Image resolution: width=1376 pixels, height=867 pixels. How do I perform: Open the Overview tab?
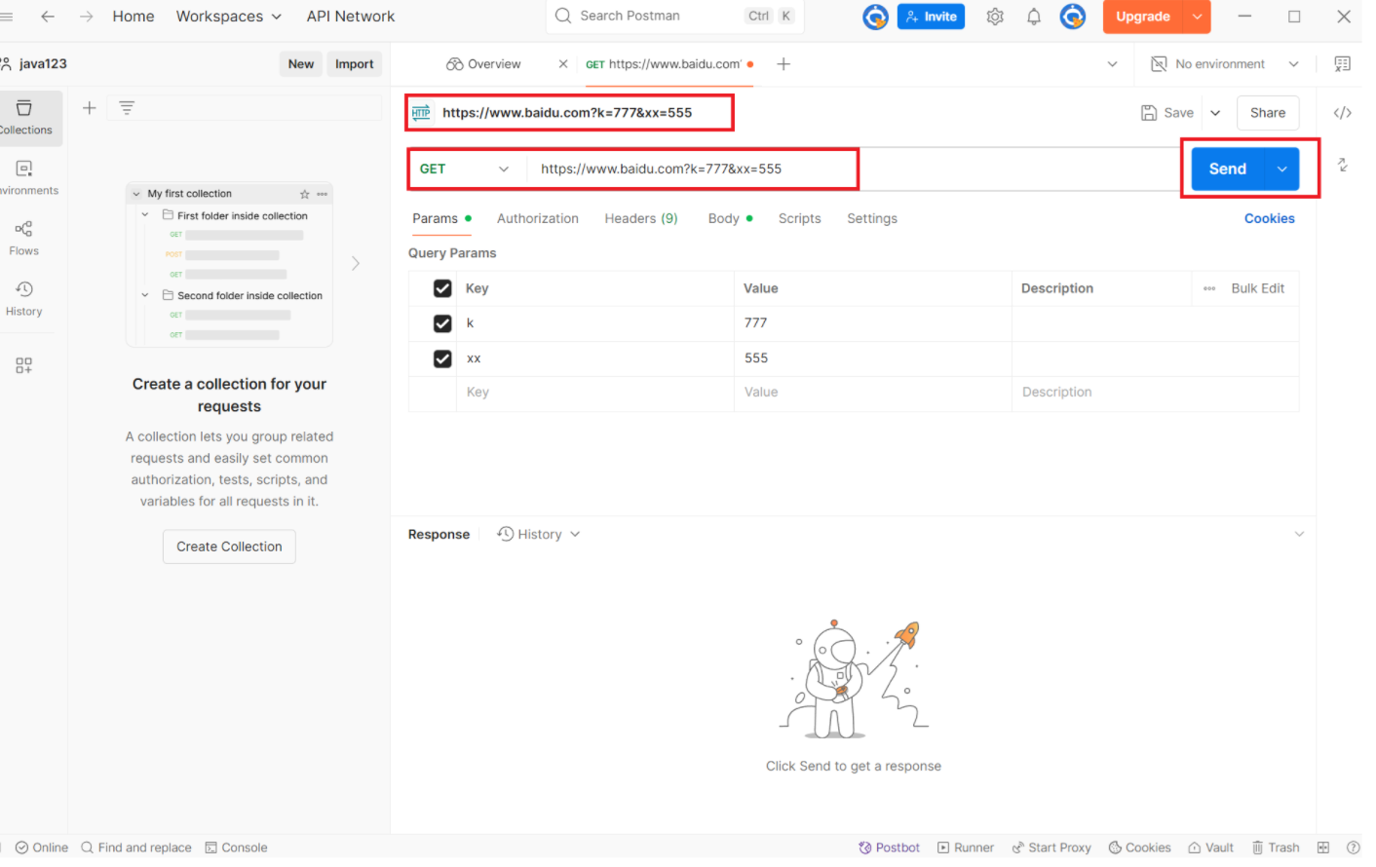pos(484,64)
